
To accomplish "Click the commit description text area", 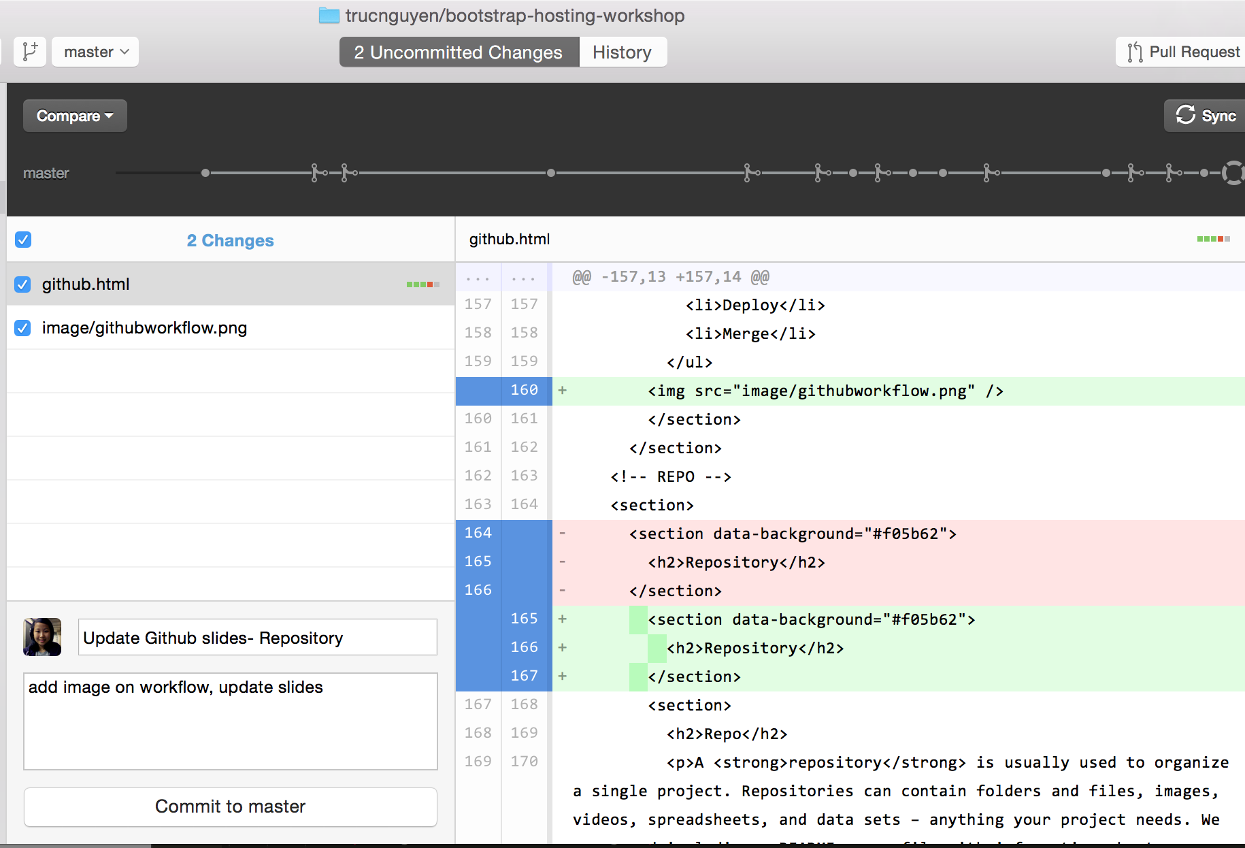I will point(230,721).
